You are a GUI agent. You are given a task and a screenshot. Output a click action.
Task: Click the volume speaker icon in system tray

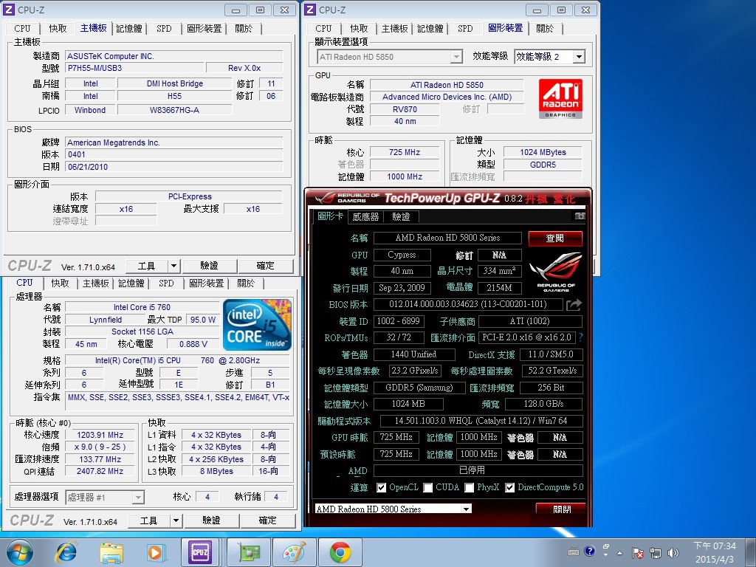coord(673,552)
